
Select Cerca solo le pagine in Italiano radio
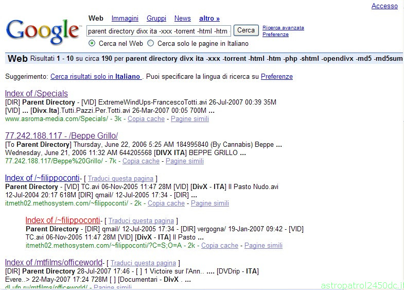click(x=150, y=43)
